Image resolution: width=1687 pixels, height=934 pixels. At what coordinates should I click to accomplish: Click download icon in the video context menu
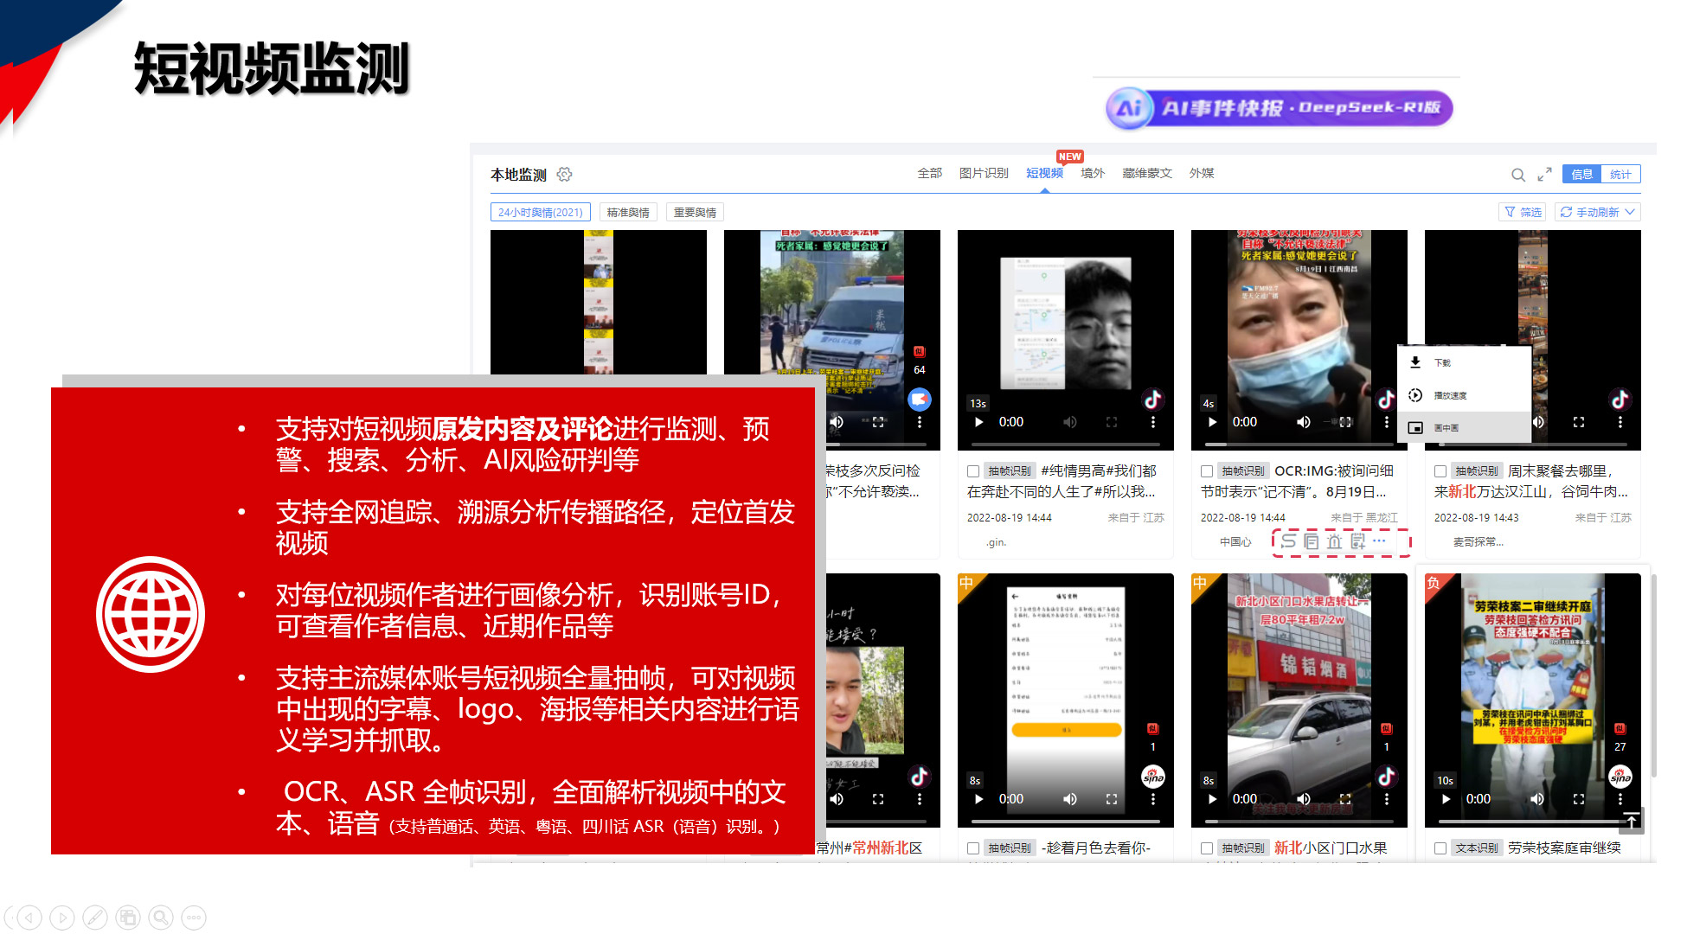(1415, 362)
